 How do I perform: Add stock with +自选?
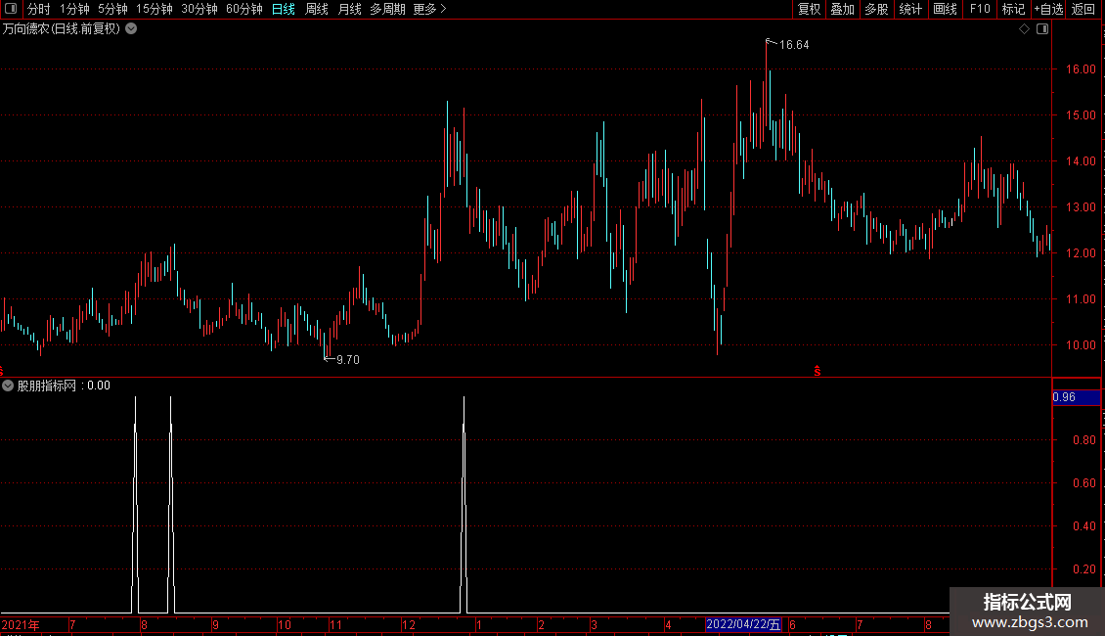1048,9
